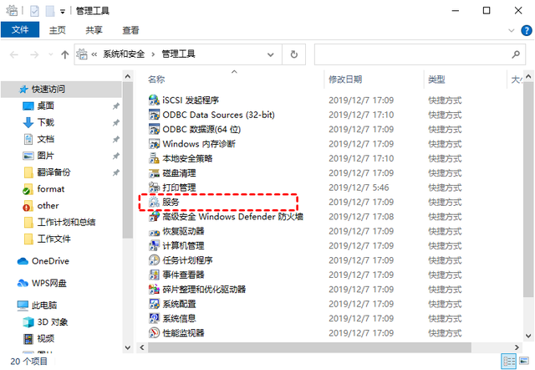Viewport: 535px width, 370px height.
Task: Select 此电脑 in navigation pane
Action: 44,305
